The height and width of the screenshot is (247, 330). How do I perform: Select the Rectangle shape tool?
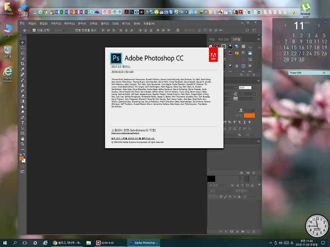[22, 134]
